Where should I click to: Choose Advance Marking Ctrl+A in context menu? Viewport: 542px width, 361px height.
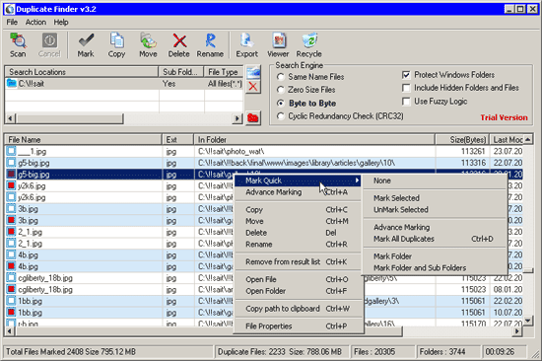pos(298,192)
